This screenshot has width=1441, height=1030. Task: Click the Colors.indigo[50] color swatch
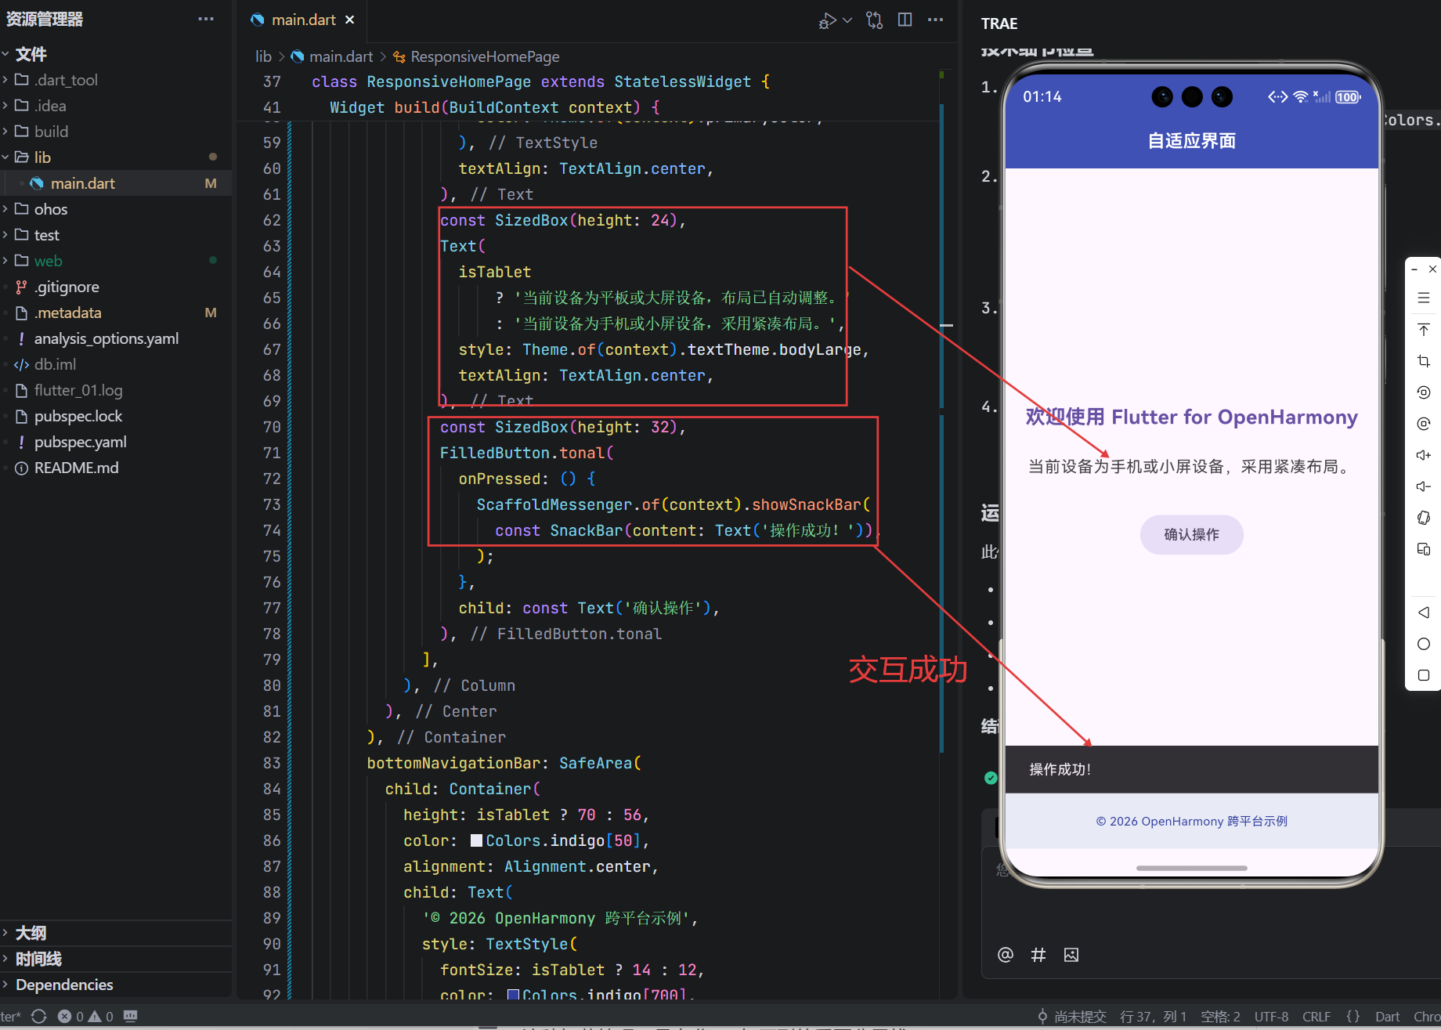coord(476,840)
